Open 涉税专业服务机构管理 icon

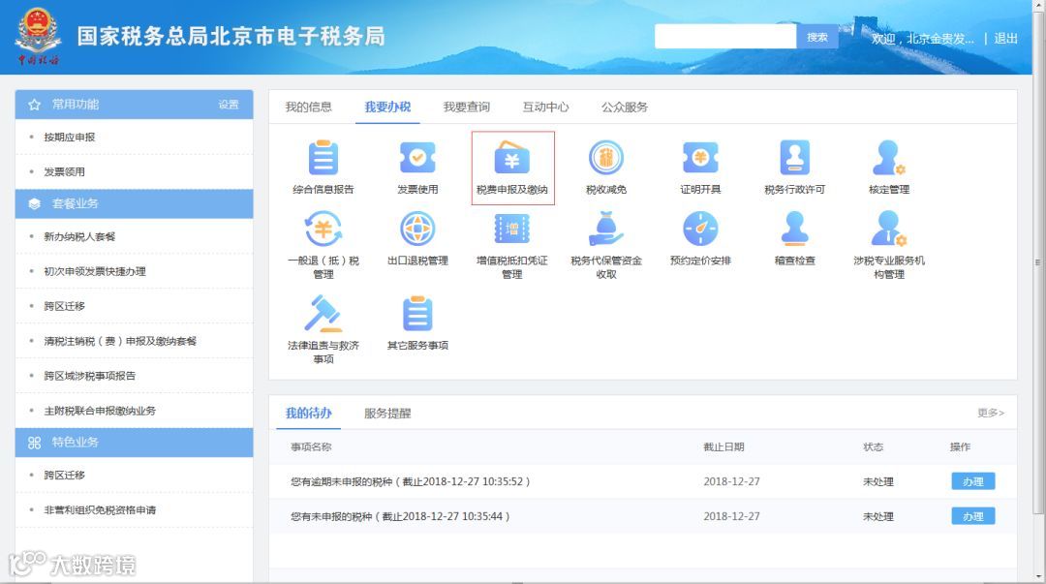point(888,229)
